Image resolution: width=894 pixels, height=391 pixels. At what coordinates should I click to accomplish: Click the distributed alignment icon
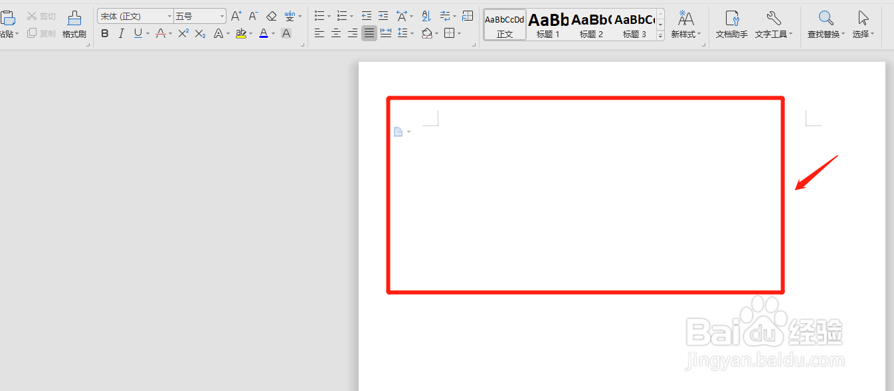pyautogui.click(x=386, y=33)
